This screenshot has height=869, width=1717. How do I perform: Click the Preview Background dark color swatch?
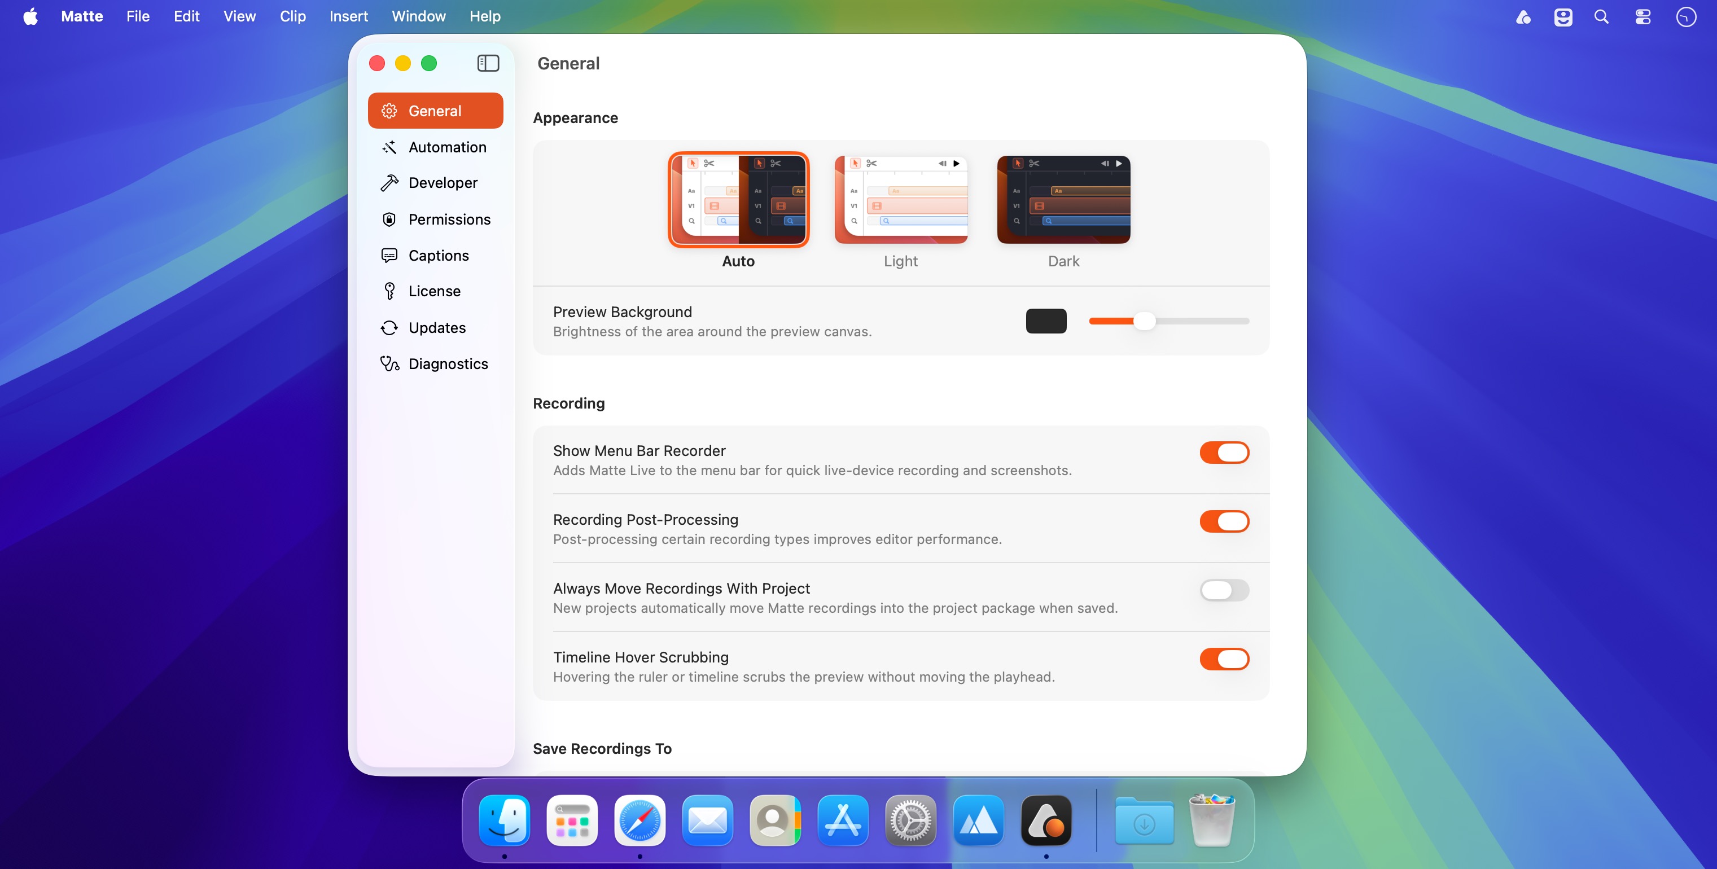pos(1046,321)
